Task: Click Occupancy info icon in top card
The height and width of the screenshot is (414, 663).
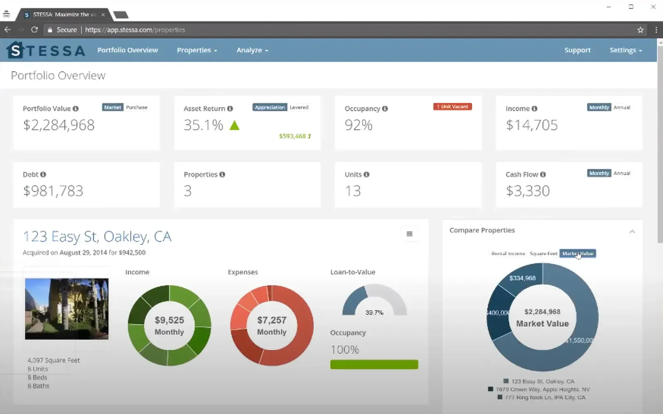Action: (x=385, y=108)
